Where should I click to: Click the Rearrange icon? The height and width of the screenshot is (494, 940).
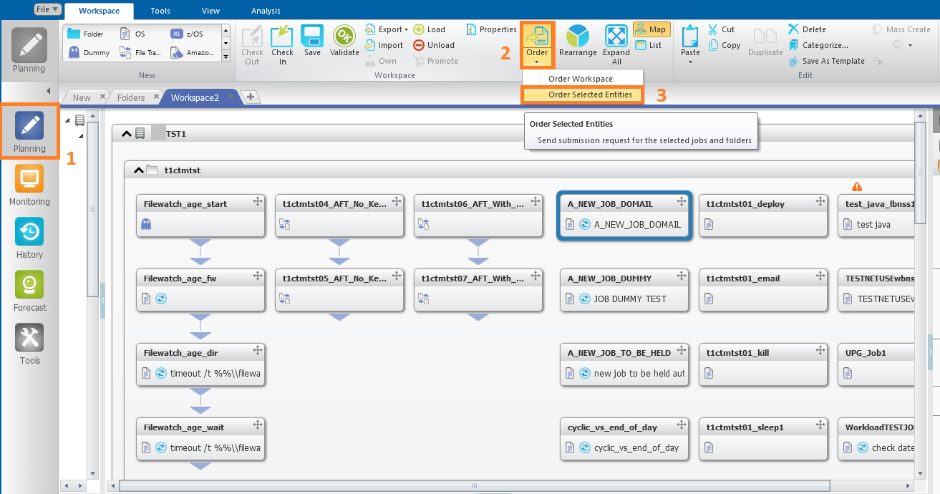[578, 37]
